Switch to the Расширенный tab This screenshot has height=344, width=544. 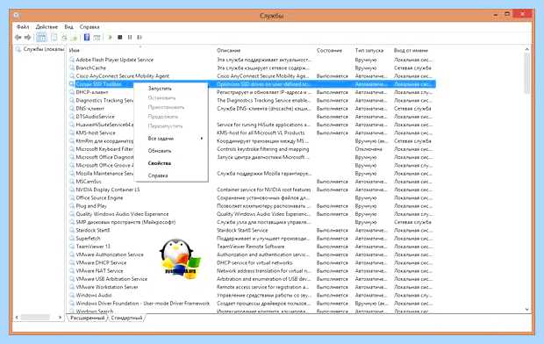pos(88,318)
